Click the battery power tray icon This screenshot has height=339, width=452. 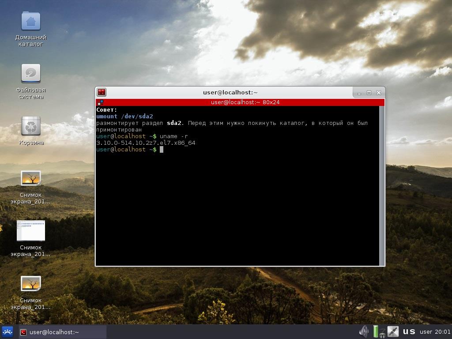coord(376,331)
